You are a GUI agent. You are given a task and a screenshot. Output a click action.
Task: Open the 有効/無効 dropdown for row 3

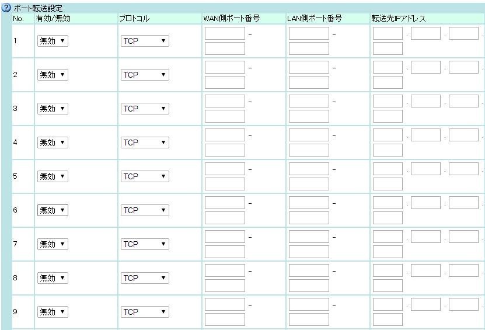tap(53, 109)
